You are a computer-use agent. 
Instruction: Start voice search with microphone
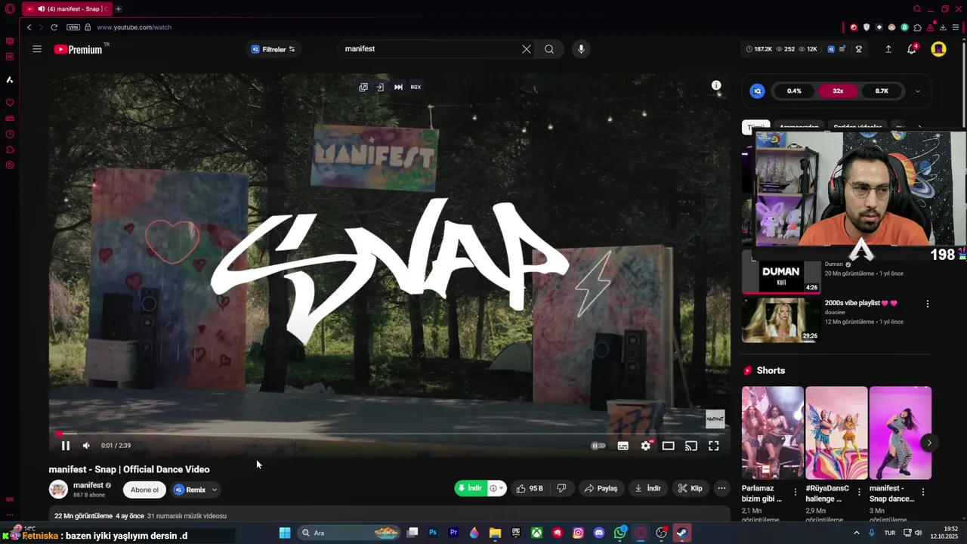581,49
